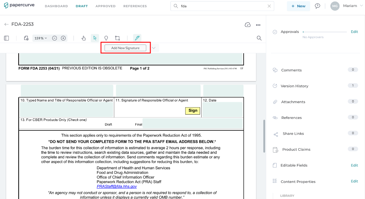Edit the Editable Fields section
365x199 pixels.
[354, 165]
